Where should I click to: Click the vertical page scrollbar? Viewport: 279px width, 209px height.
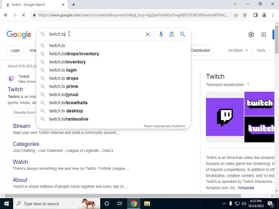click(x=277, y=39)
